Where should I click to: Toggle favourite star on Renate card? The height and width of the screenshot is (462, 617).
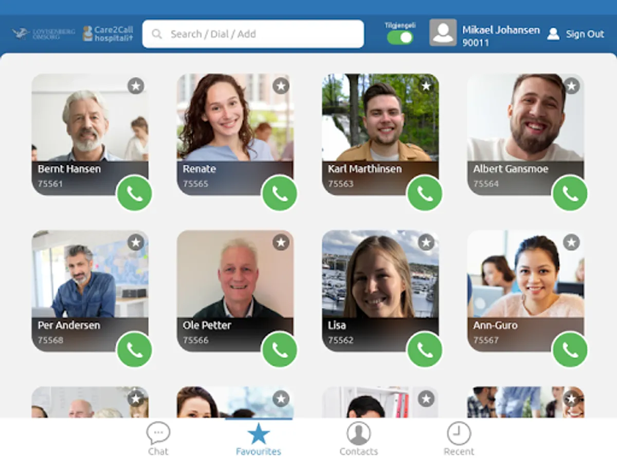[281, 86]
